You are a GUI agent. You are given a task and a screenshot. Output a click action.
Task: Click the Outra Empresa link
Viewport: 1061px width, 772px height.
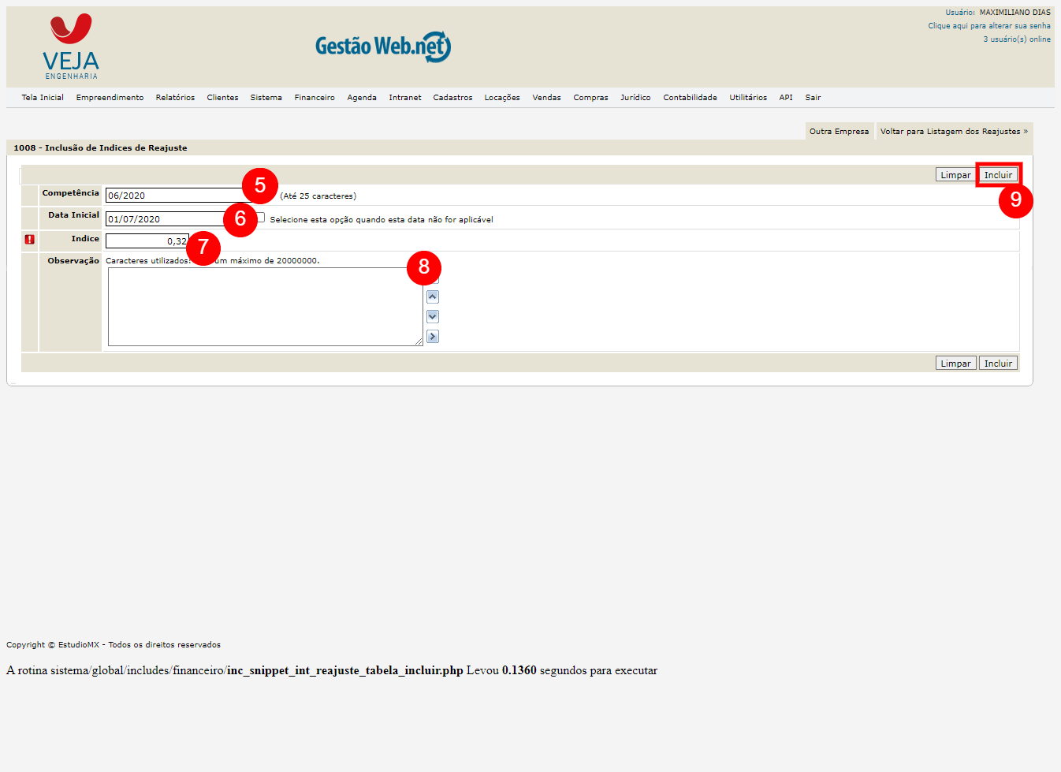click(x=839, y=132)
